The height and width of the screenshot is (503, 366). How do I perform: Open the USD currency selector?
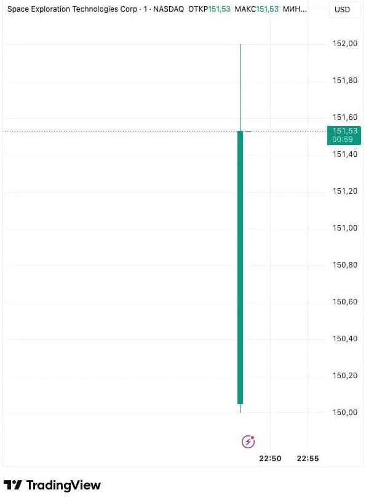pyautogui.click(x=342, y=10)
